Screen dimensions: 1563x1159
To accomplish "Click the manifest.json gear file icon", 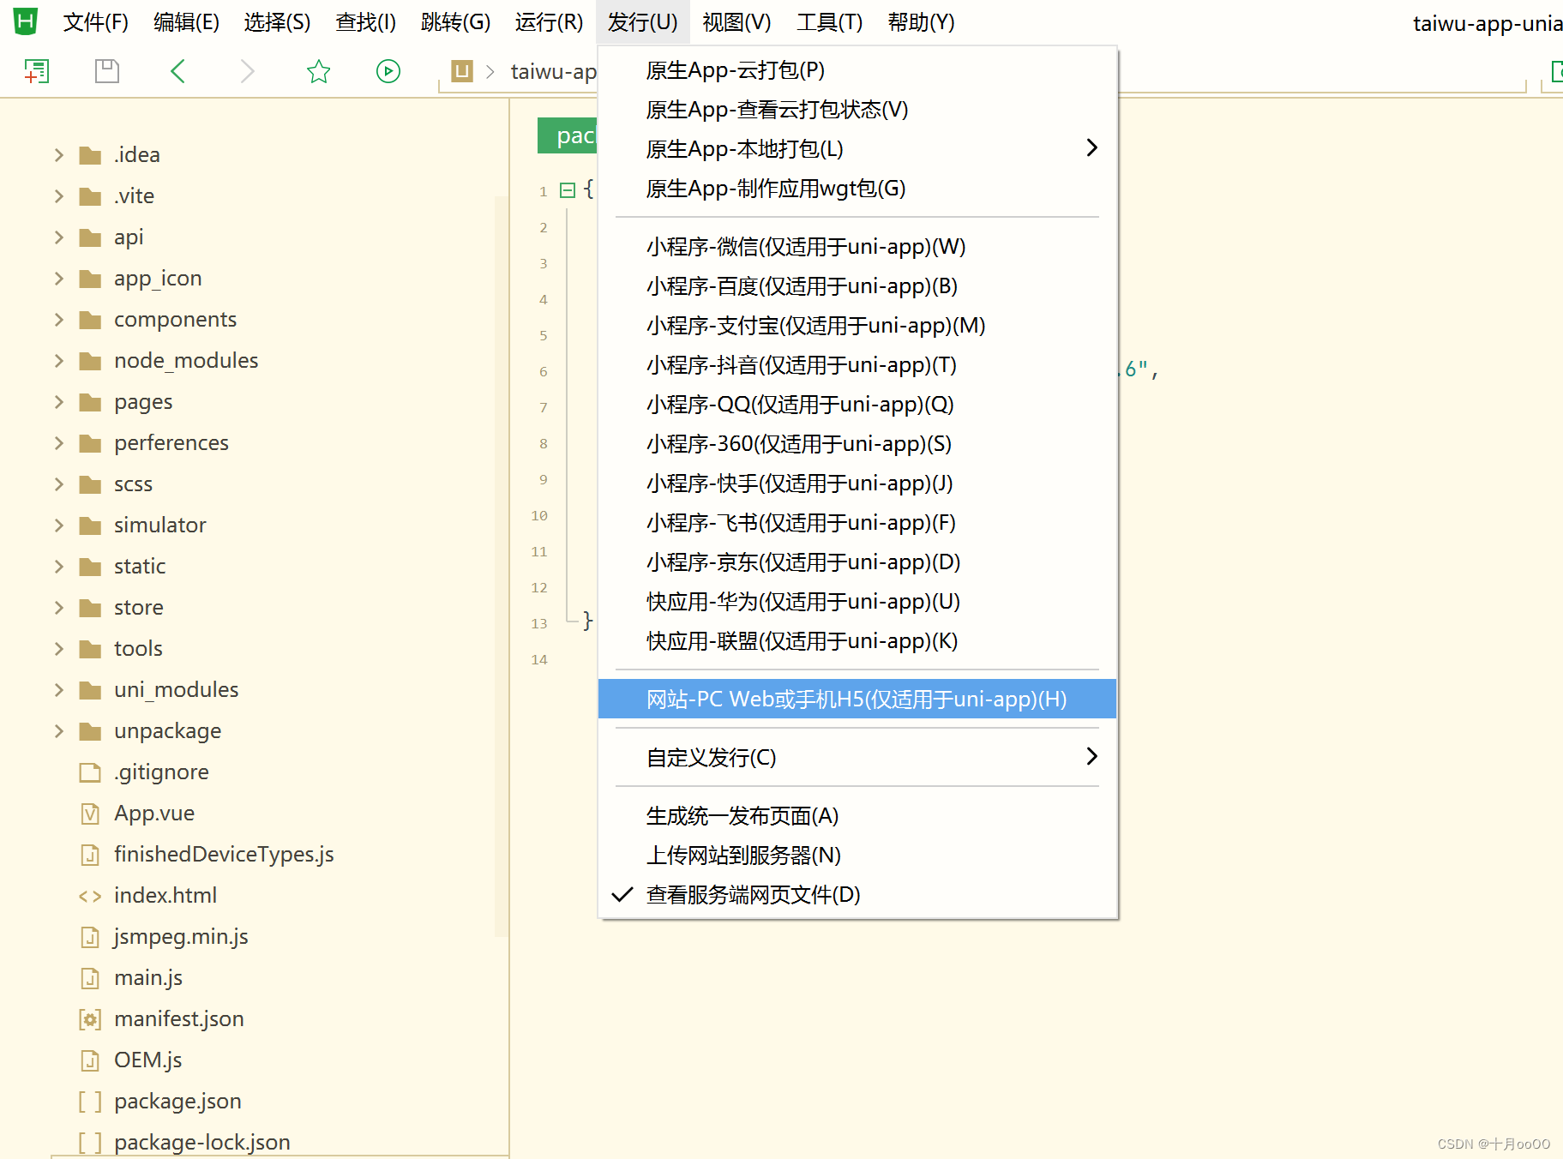I will 90,1019.
